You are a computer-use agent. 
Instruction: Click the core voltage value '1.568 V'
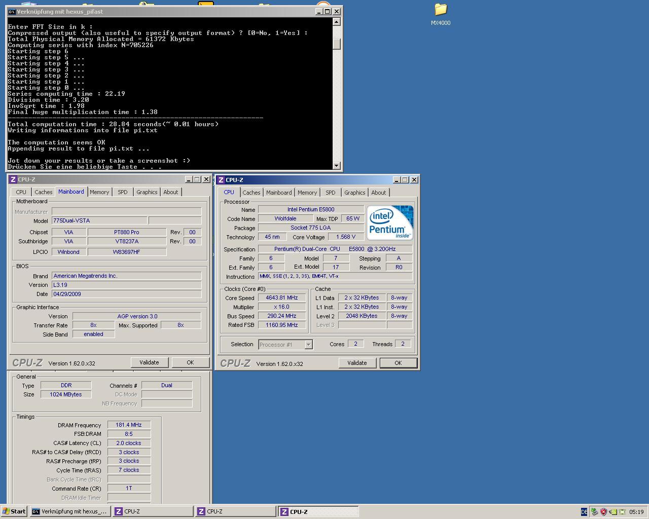point(346,237)
